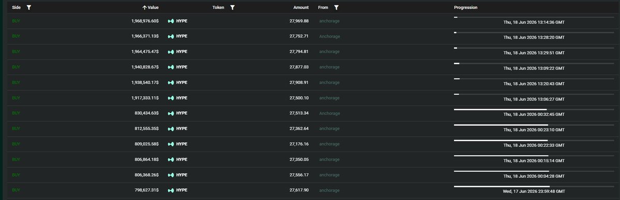The image size is (620, 200).
Task: Select amount 27,556.17
Action: (x=299, y=175)
